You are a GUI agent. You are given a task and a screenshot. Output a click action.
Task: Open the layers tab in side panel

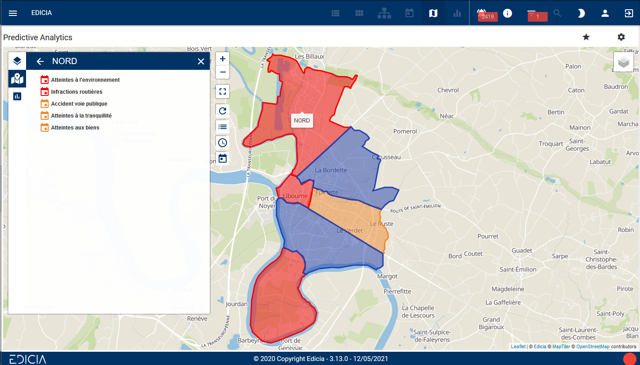pos(17,61)
